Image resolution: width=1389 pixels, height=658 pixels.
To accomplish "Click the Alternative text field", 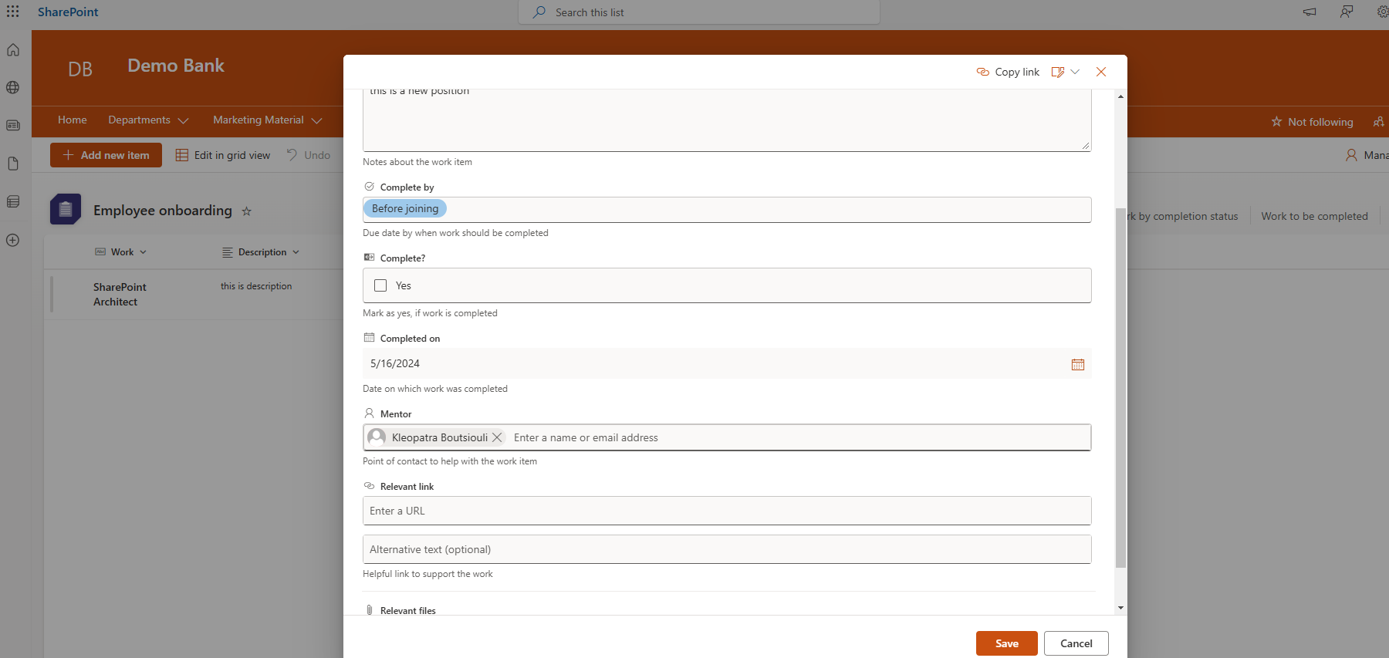I will (727, 549).
